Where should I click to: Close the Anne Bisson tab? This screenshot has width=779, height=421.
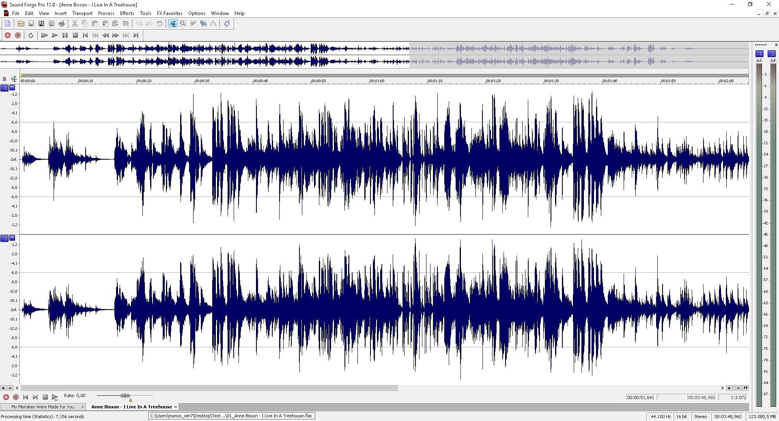click(176, 407)
